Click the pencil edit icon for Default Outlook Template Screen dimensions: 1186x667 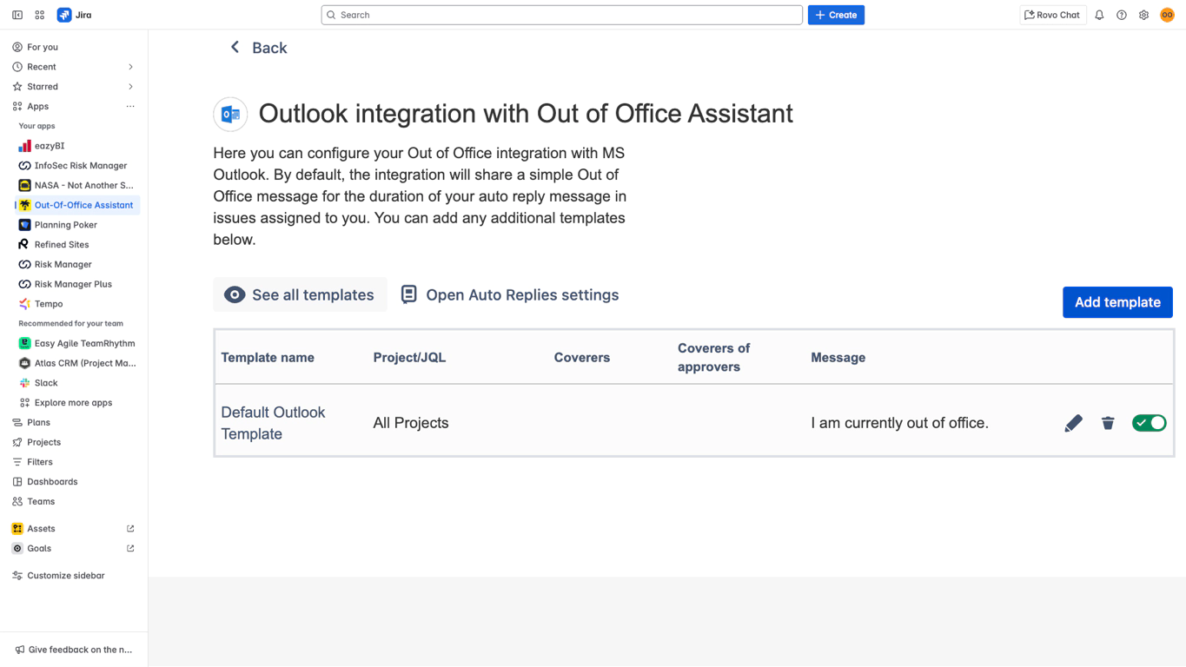[1073, 423]
